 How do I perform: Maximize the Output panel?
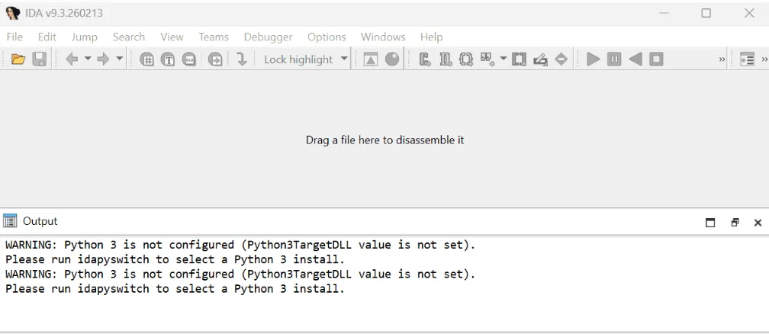[x=710, y=223]
